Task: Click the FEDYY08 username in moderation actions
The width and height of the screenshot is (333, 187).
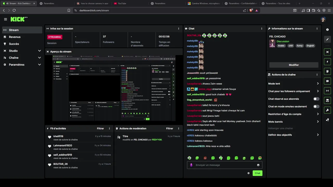Action: tap(157, 140)
